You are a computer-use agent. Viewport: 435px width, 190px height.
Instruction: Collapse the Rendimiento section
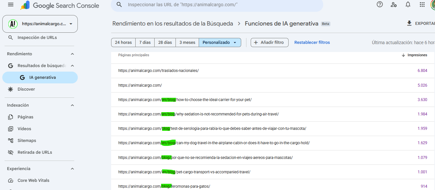(x=72, y=54)
